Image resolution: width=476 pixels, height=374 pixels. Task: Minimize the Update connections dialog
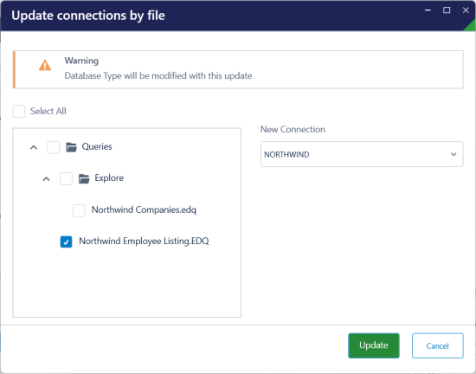click(x=428, y=10)
